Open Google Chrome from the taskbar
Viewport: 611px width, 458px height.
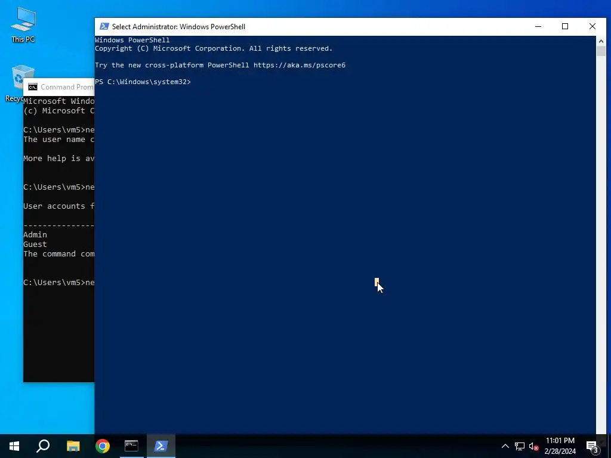click(x=103, y=446)
